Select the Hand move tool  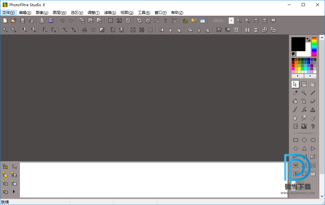coord(313,84)
